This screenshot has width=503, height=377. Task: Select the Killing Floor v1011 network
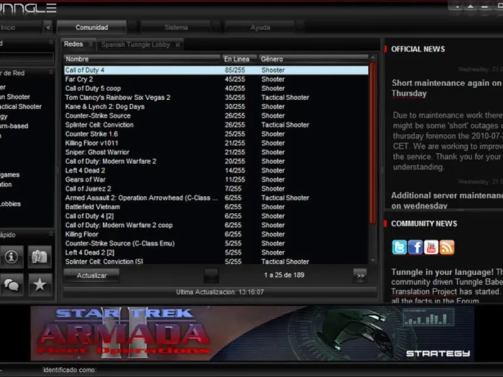point(216,143)
